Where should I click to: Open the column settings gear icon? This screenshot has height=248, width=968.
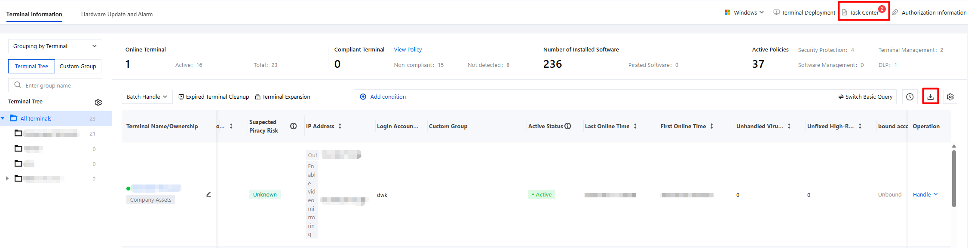pyautogui.click(x=950, y=97)
